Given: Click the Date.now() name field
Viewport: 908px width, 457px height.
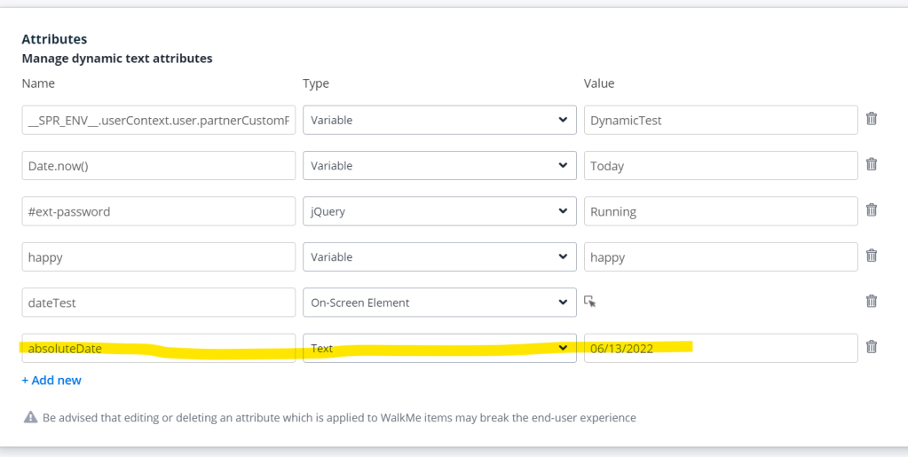Looking at the screenshot, I should click(x=158, y=166).
